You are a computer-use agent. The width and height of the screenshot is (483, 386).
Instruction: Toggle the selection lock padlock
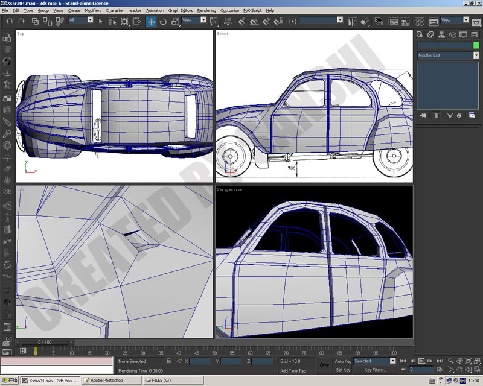click(x=169, y=361)
